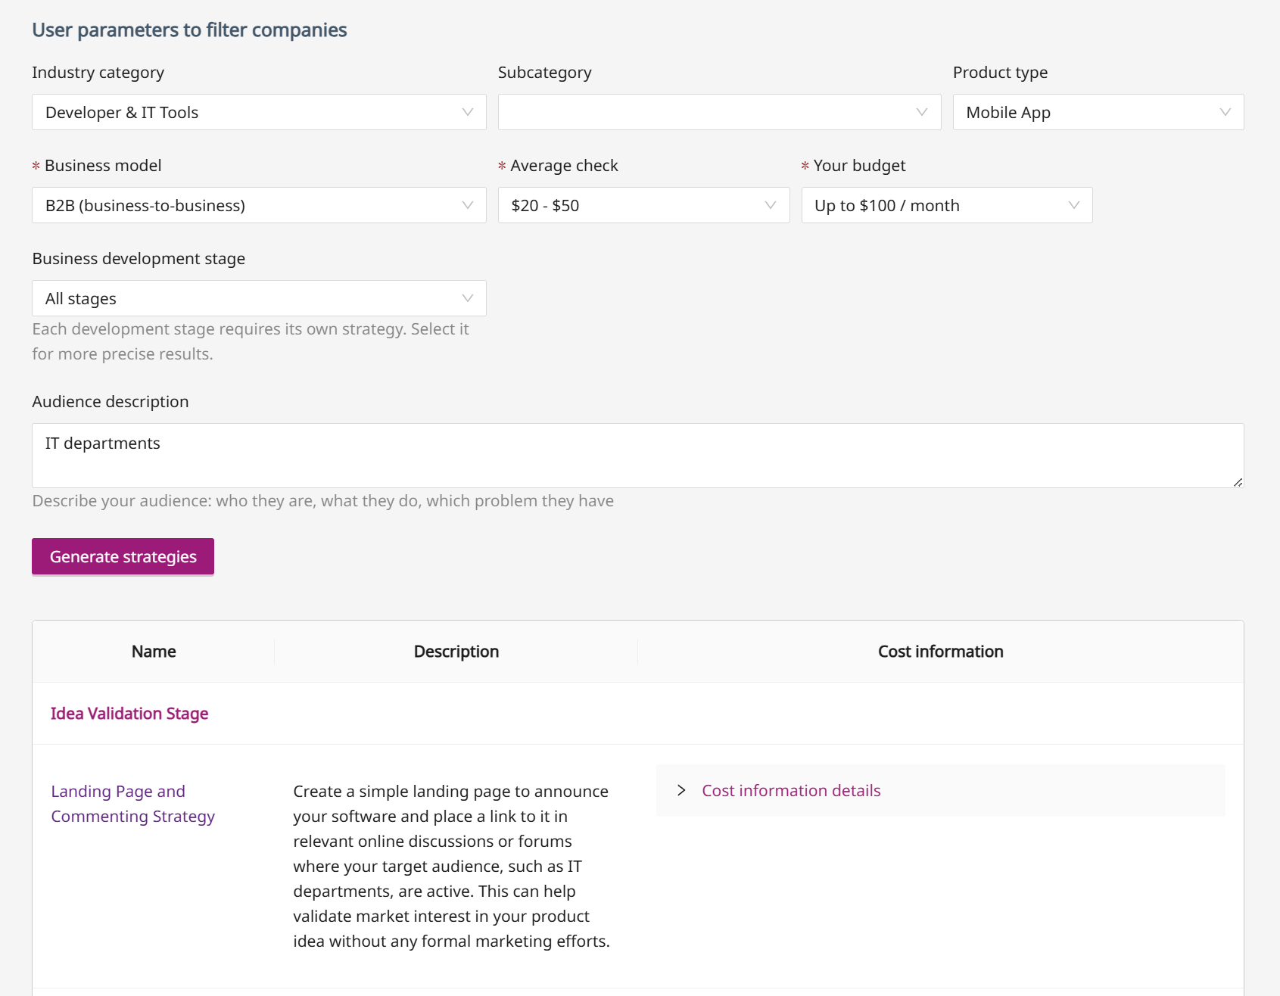Click the Name column header
Screen dimensions: 1280x996
point(154,652)
